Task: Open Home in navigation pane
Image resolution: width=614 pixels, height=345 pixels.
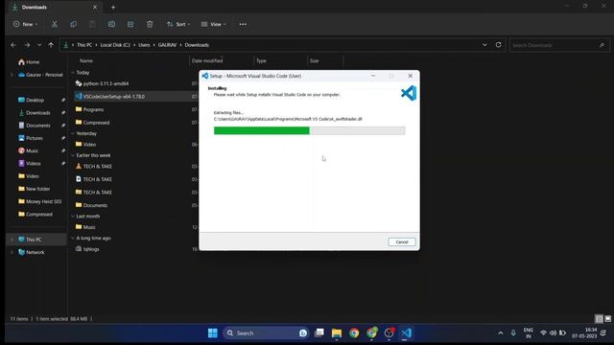Action: click(x=29, y=61)
